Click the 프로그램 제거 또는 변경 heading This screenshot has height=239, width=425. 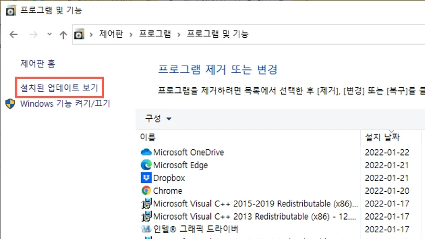pos(218,70)
